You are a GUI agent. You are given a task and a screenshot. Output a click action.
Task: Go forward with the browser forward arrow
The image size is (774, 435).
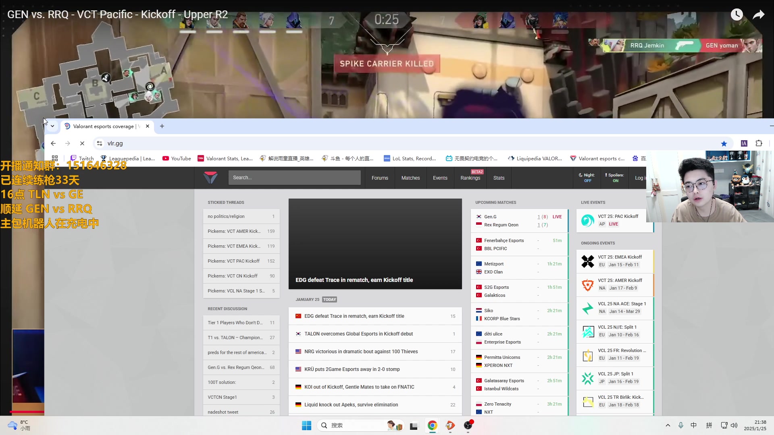[68, 143]
